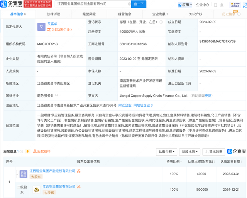Image resolution: width=247 pixels, height=198 pixels.
Task: Open the 应用 dropdown menu
Action: pyautogui.click(x=185, y=5)
